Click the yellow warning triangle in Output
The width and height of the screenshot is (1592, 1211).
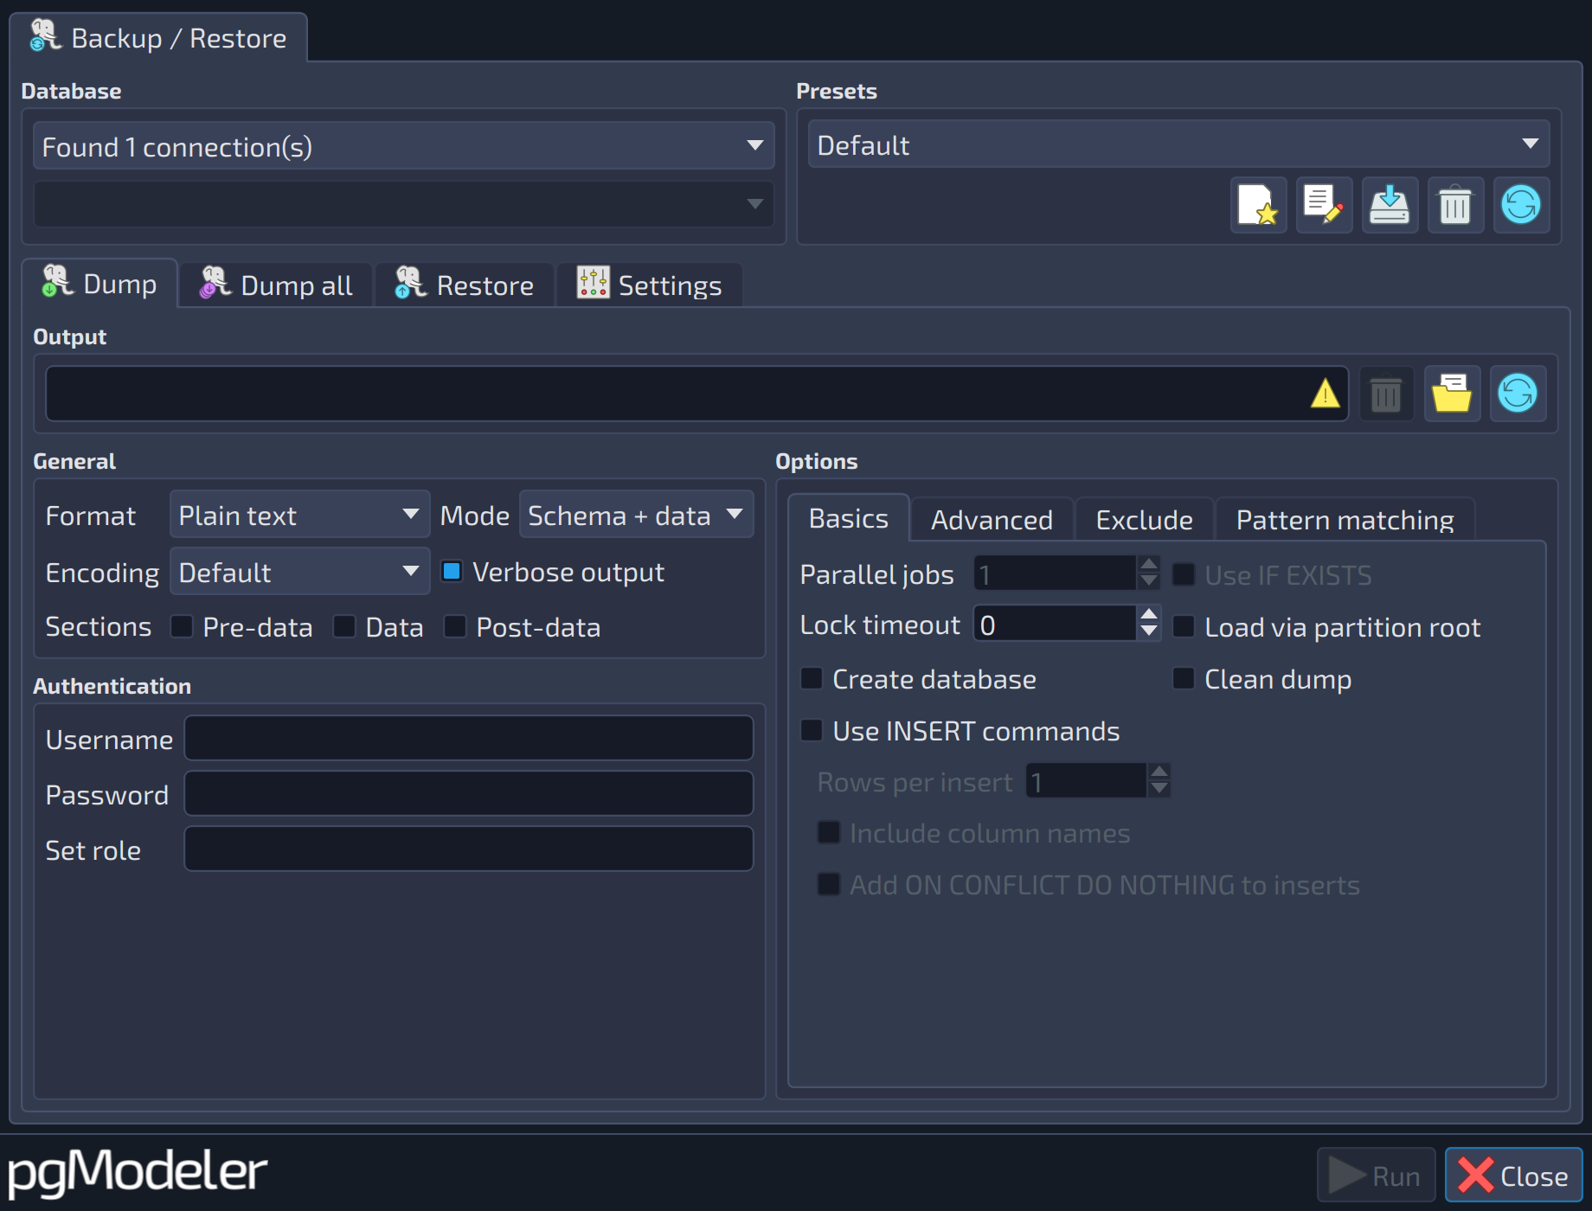point(1325,394)
